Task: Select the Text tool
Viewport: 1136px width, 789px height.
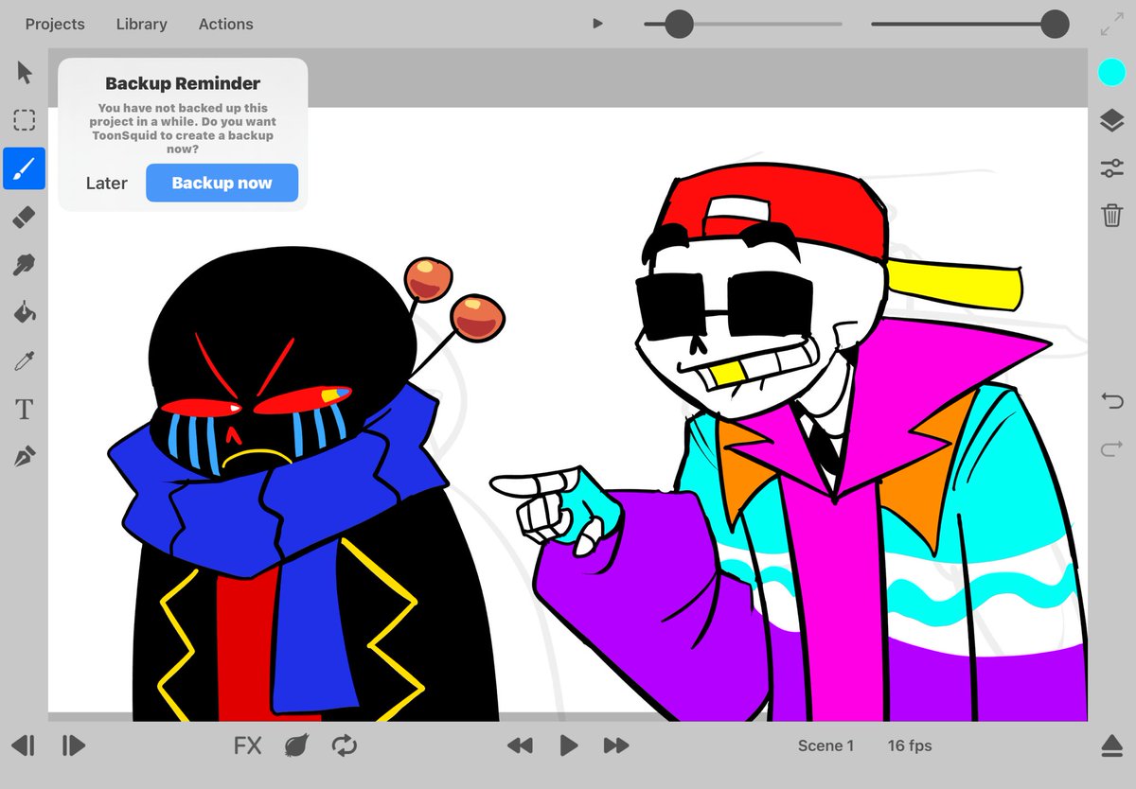Action: point(24,410)
